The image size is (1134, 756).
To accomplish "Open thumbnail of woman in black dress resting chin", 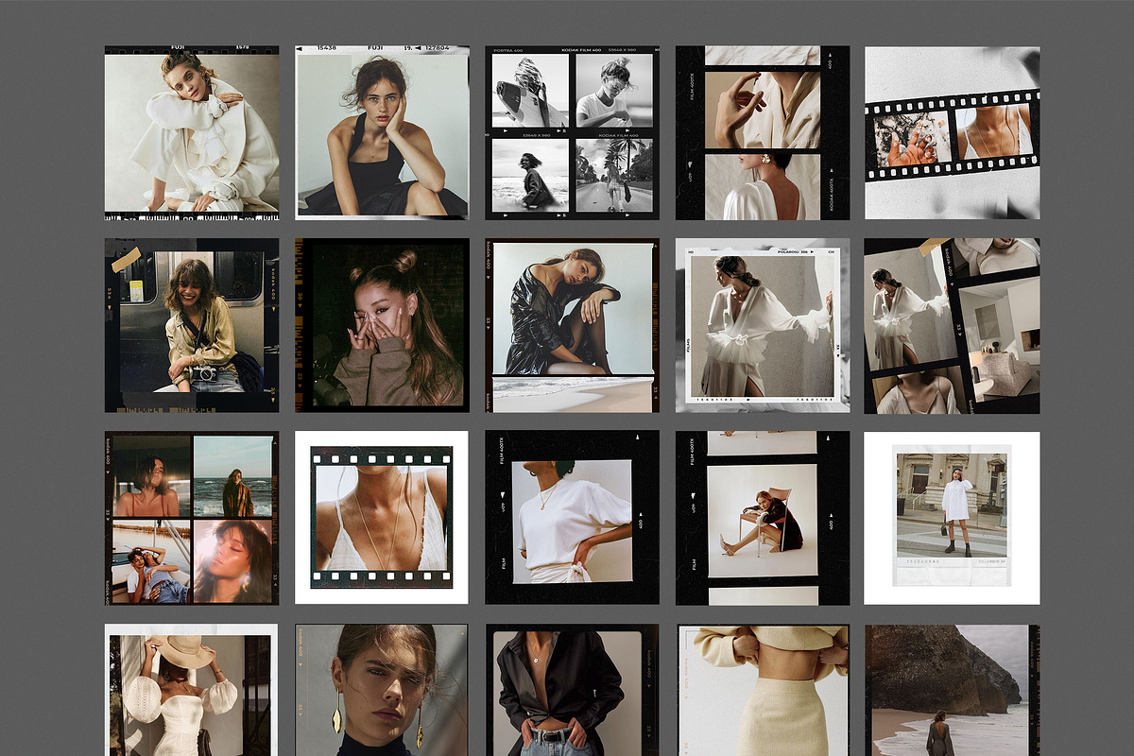I will [382, 132].
